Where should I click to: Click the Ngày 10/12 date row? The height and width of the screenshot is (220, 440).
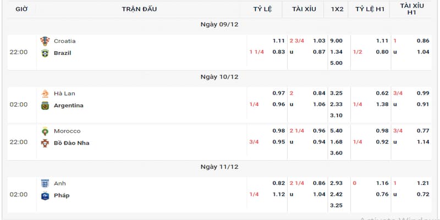[x=219, y=76]
